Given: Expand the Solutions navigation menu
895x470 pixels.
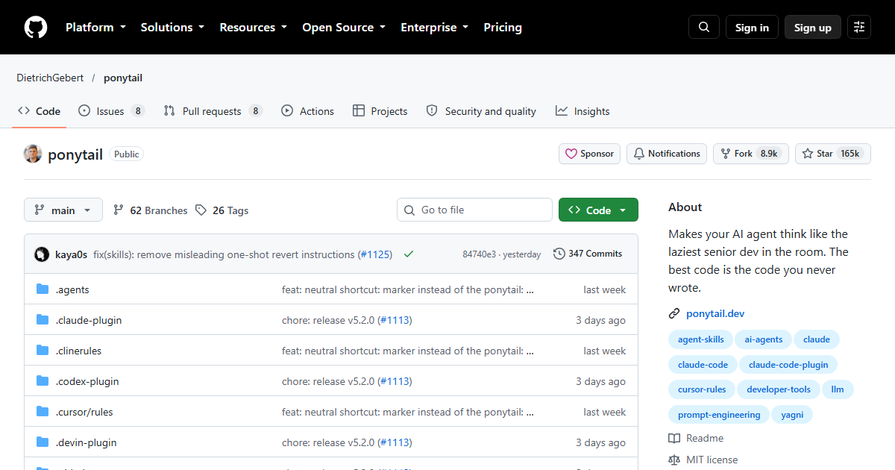Looking at the screenshot, I should tap(172, 28).
